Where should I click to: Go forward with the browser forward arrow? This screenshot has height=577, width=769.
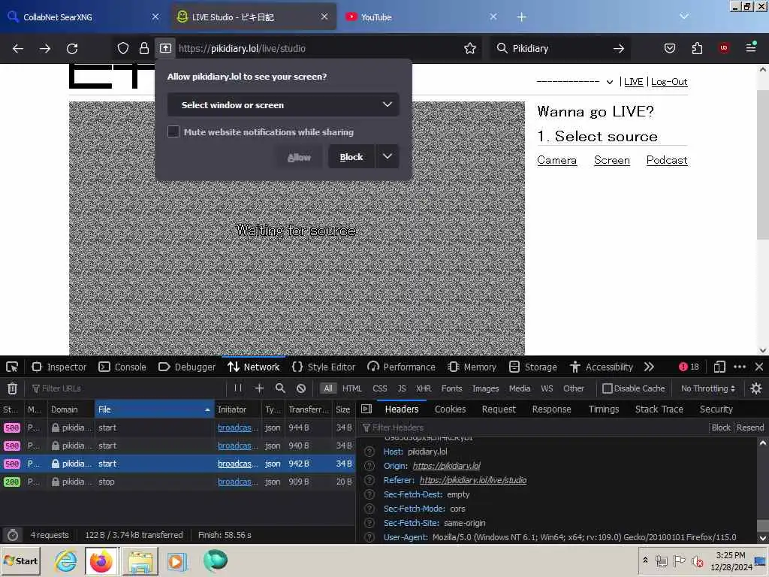click(44, 49)
